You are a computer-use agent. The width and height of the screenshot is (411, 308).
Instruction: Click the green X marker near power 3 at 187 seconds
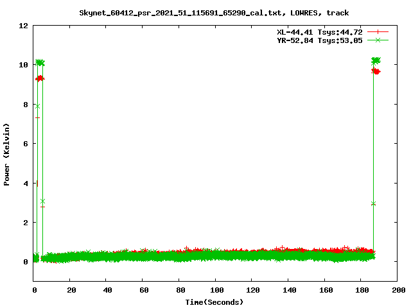point(374,204)
